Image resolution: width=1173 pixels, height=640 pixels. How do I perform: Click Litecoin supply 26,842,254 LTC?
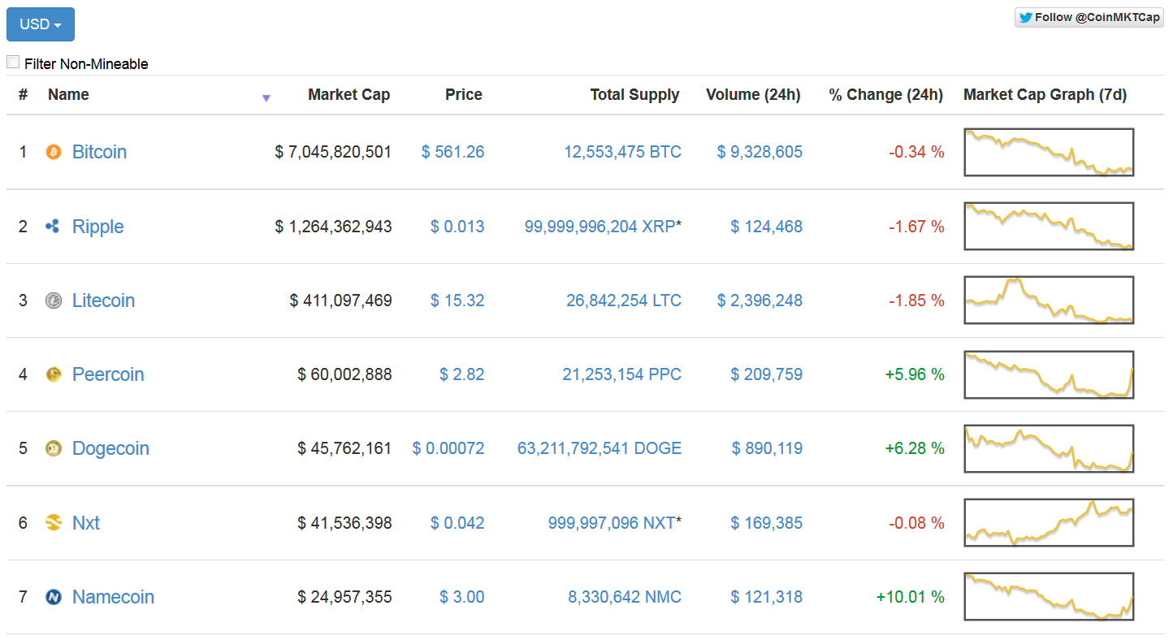point(624,301)
